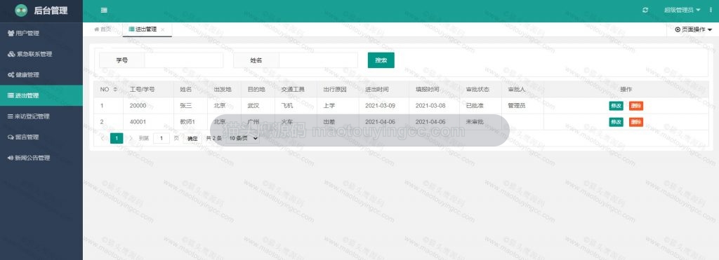Open the 页面操作 dropdown
719x260 pixels.
pyautogui.click(x=693, y=29)
